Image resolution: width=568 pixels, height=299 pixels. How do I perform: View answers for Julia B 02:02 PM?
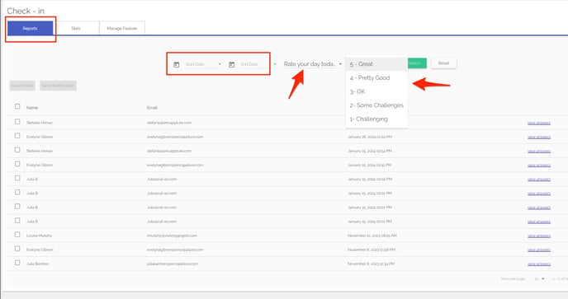(538, 180)
